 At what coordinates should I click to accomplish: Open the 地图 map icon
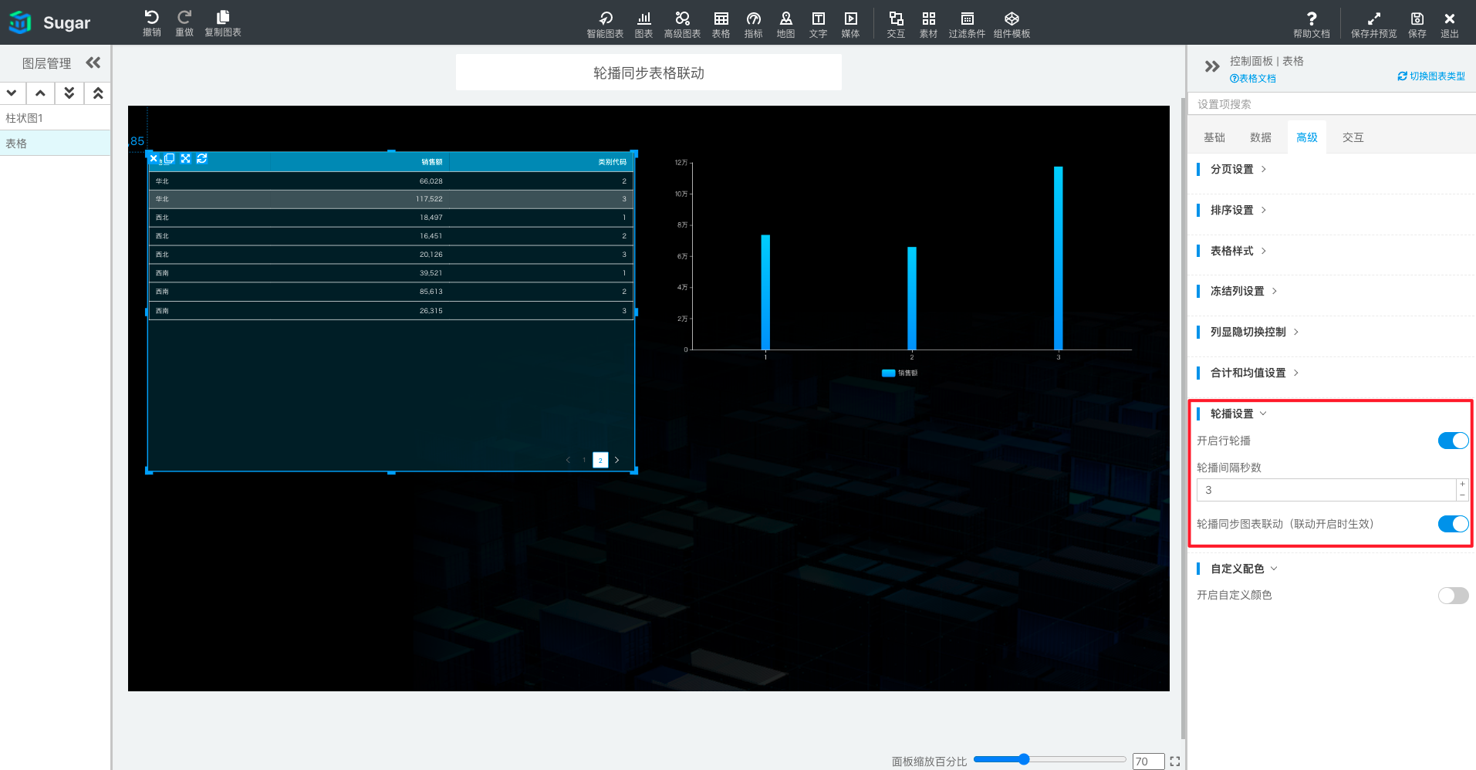785,19
